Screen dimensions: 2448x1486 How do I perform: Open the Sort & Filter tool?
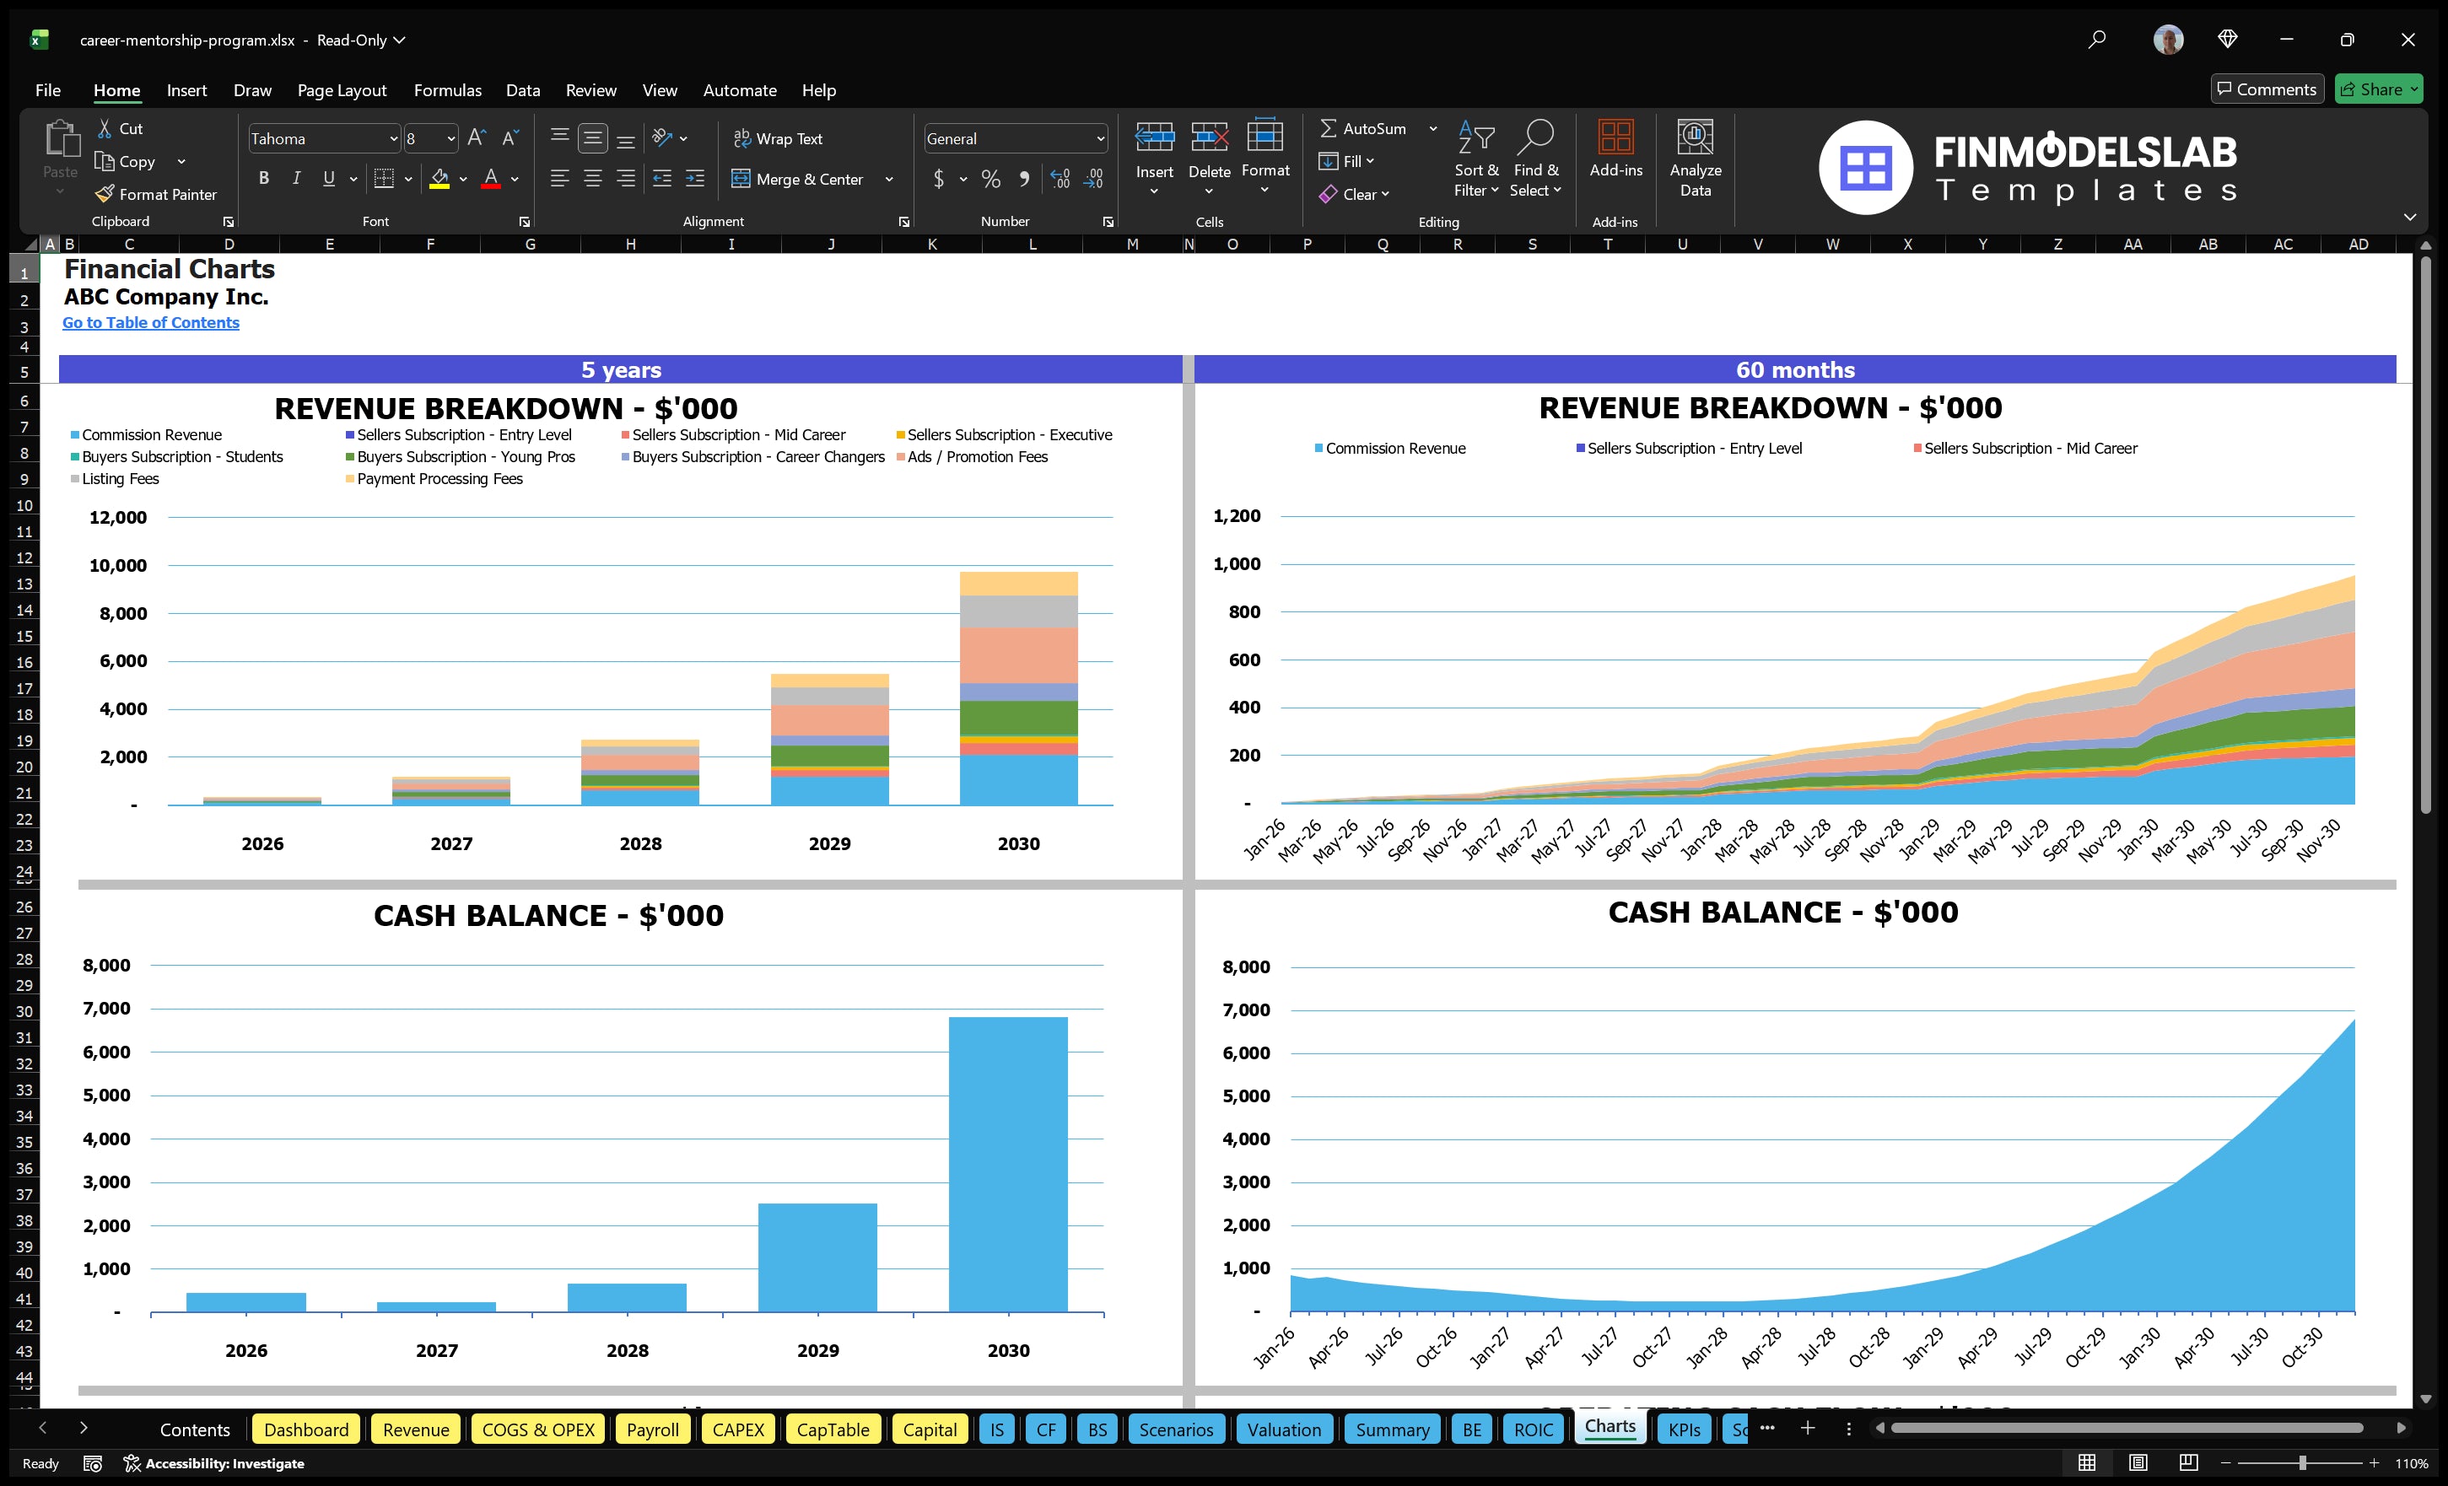pos(1476,159)
